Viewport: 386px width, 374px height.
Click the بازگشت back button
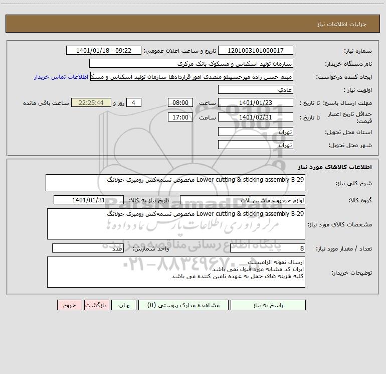pos(96,305)
